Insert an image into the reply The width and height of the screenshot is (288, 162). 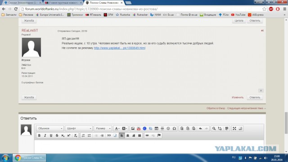133,128
